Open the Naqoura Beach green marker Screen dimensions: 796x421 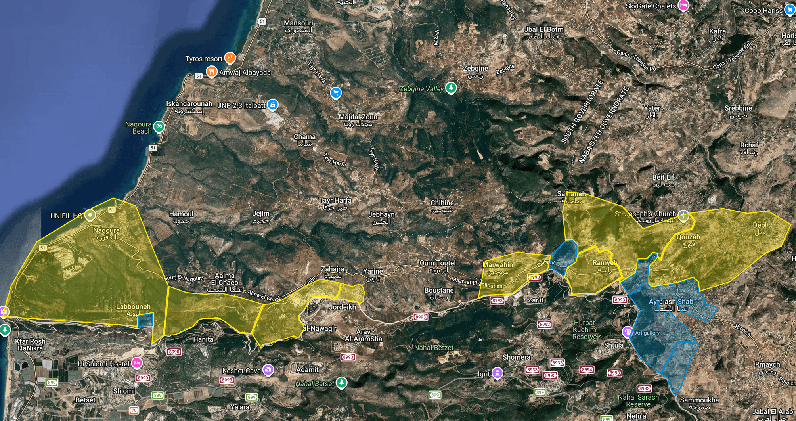159,127
